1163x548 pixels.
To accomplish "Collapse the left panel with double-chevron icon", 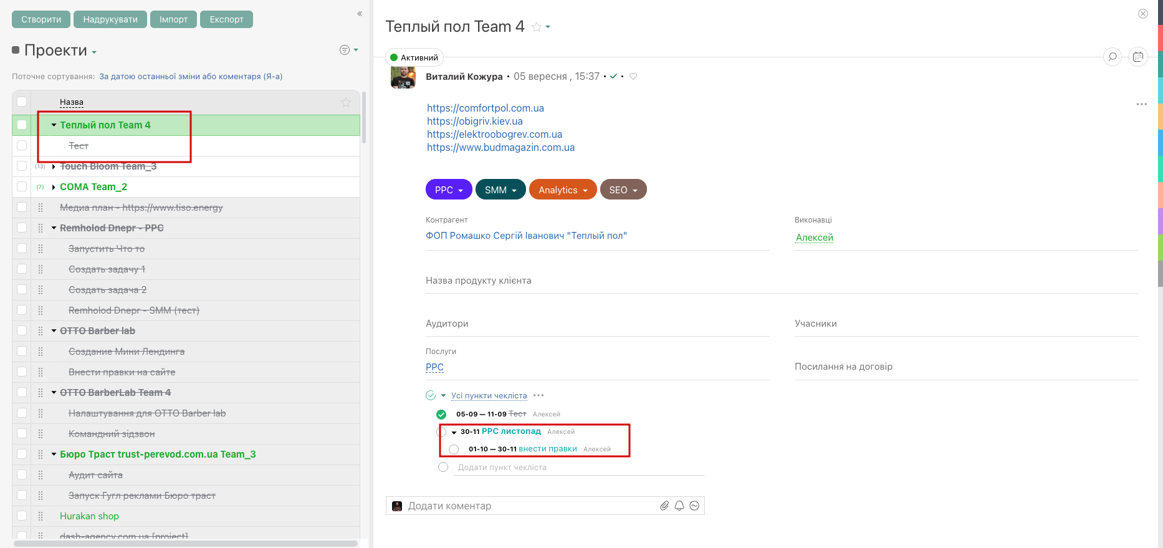I will [360, 13].
